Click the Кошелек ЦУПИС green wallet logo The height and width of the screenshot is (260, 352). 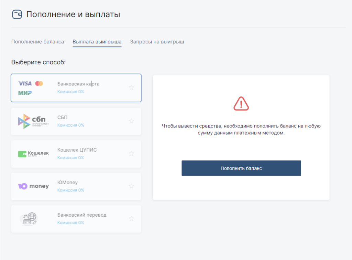pyautogui.click(x=33, y=154)
